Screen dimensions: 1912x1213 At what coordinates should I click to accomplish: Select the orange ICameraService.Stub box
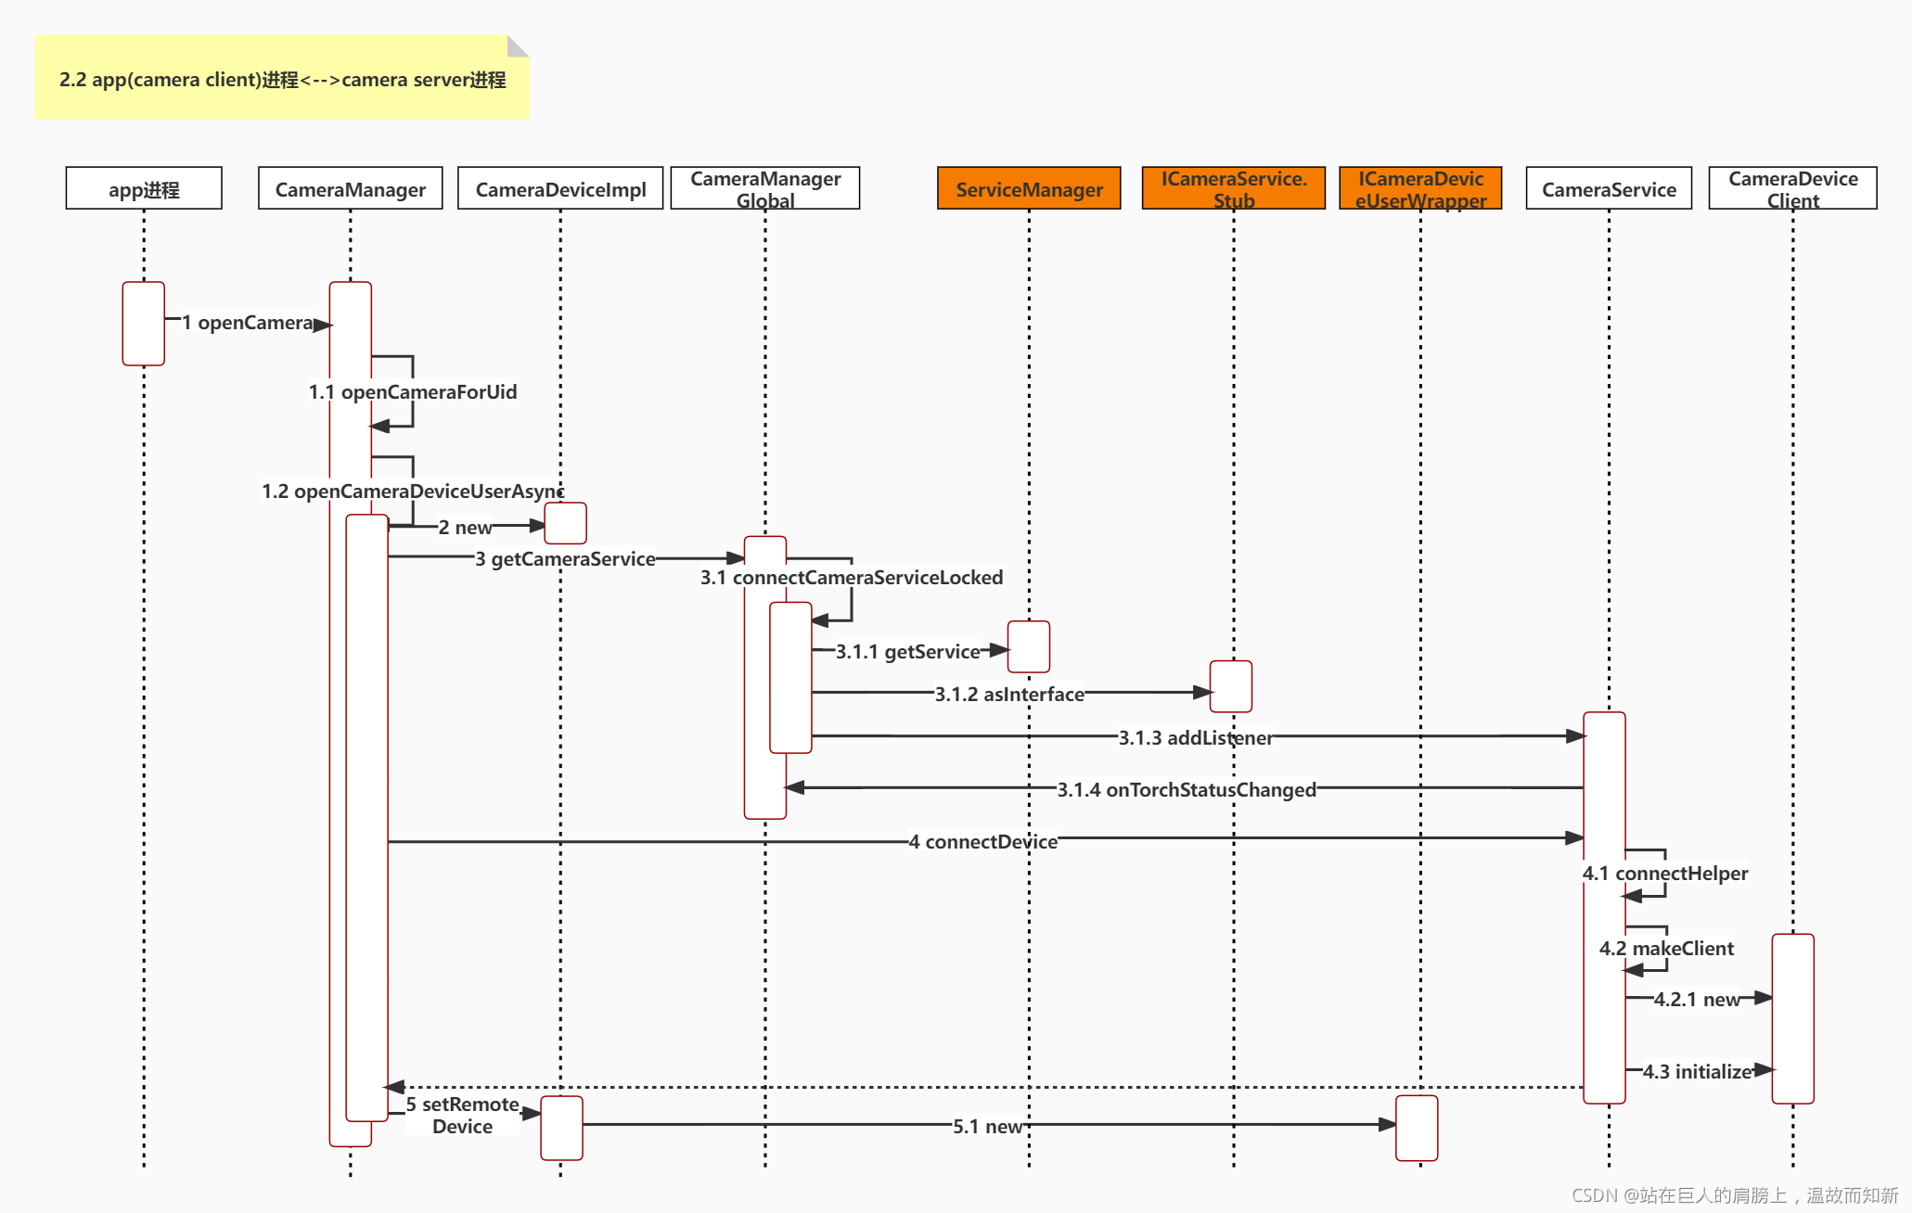pos(1233,188)
